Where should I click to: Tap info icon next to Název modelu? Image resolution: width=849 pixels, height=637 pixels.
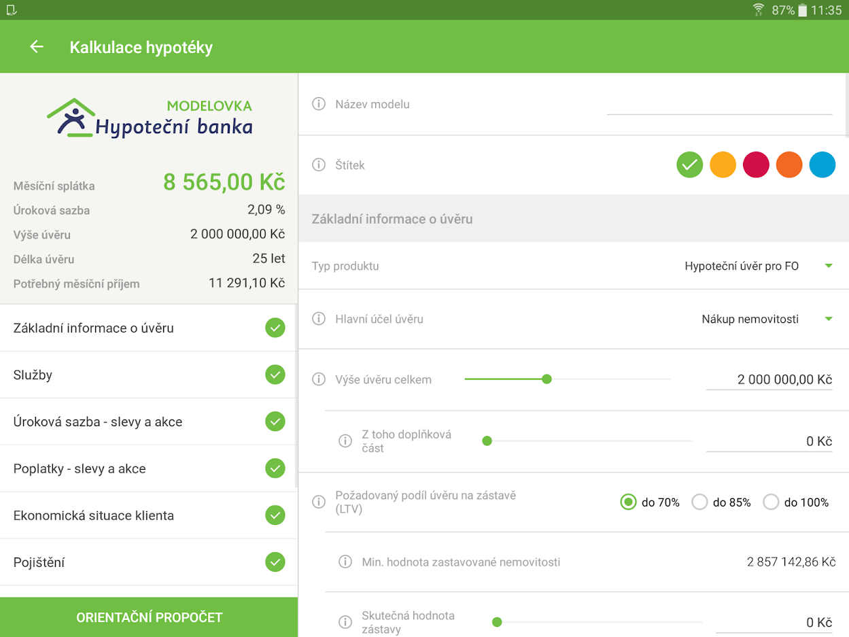point(318,104)
